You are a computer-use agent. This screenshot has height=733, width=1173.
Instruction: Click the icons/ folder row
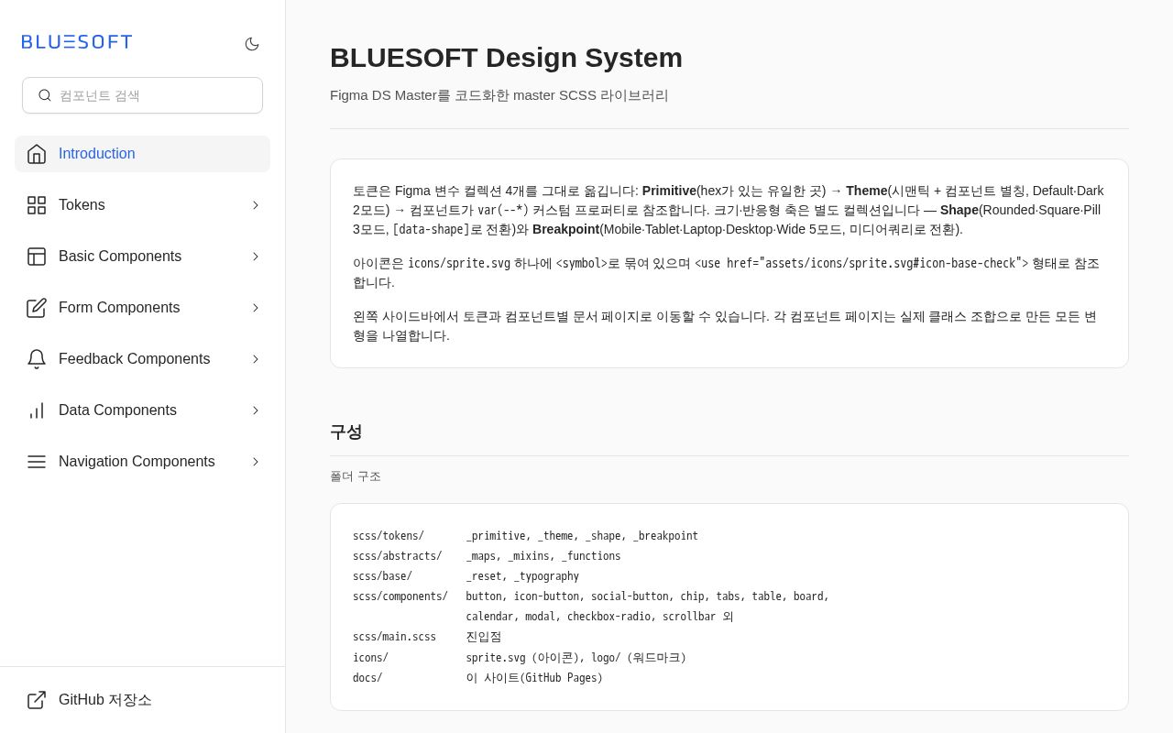(520, 658)
